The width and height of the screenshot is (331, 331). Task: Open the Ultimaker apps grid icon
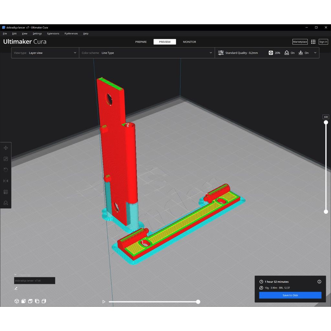click(313, 42)
